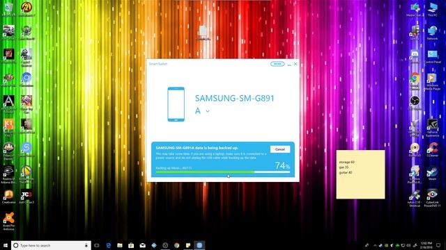446x250 pixels.
Task: Click "guitar 40" on the sticky note
Action: (x=346, y=172)
